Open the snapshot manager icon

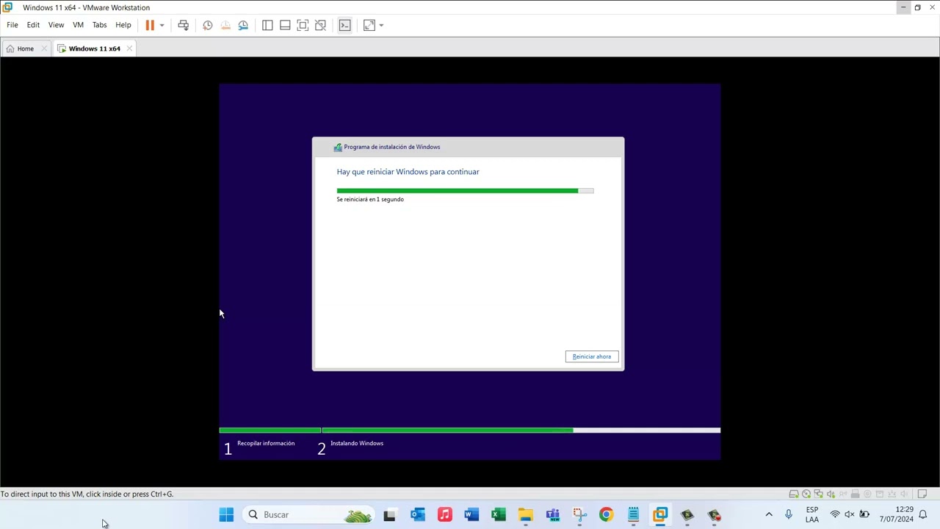click(243, 25)
